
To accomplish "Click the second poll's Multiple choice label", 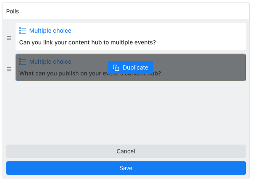I will click(x=50, y=62).
